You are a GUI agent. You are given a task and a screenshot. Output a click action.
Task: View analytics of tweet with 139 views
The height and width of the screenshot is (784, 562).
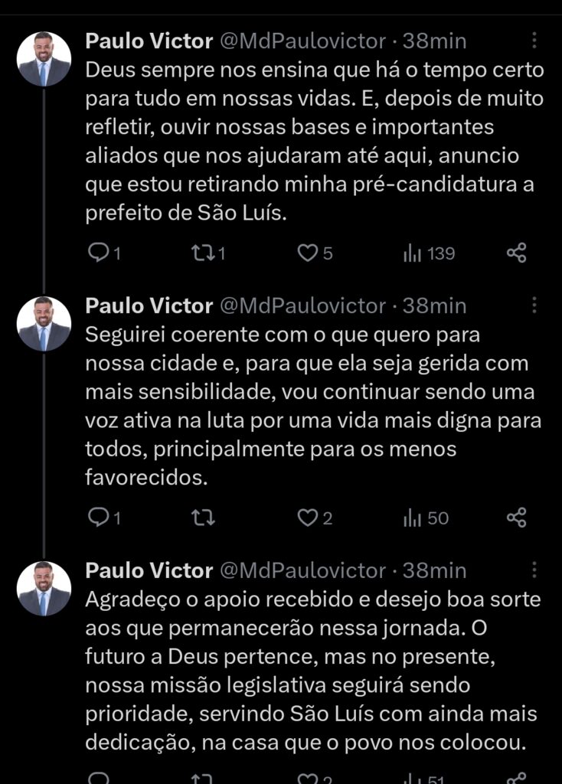tap(413, 253)
